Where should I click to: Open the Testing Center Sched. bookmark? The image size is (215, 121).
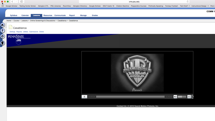(28, 6)
